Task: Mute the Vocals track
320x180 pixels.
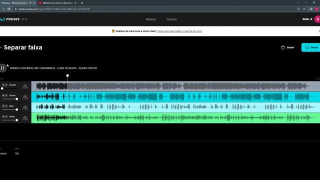Action: [3, 85]
